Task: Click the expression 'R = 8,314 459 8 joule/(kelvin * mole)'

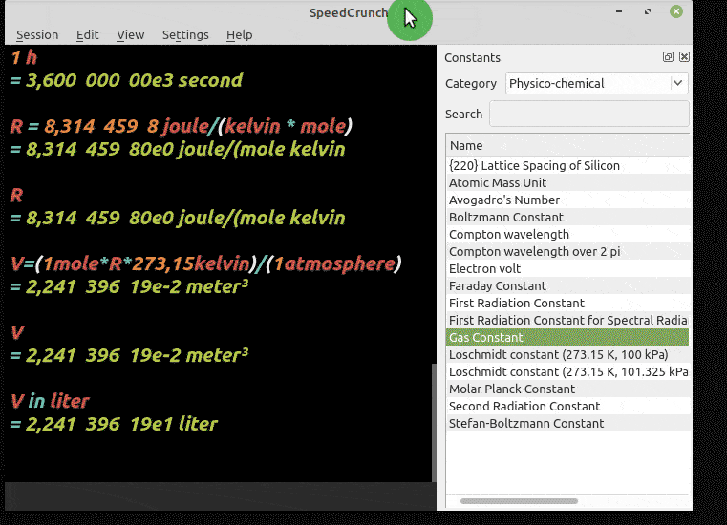Action: (x=182, y=127)
